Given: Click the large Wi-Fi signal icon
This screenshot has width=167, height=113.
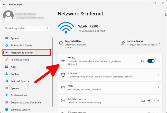Looking at the screenshot, I should point(66,28).
